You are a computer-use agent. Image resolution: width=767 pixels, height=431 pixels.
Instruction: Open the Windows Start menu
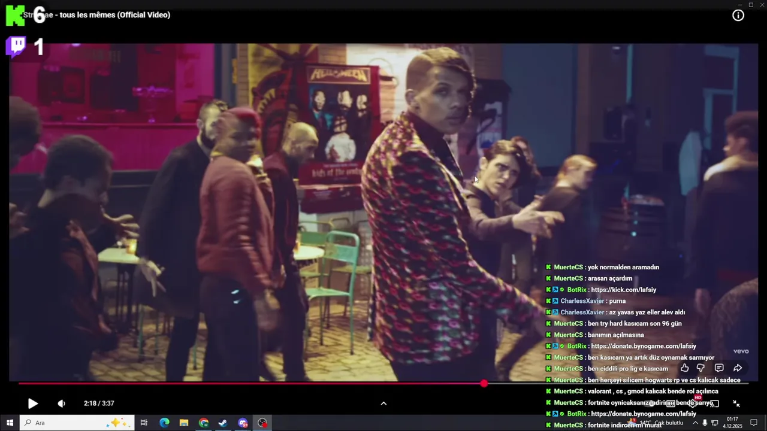pos(10,423)
